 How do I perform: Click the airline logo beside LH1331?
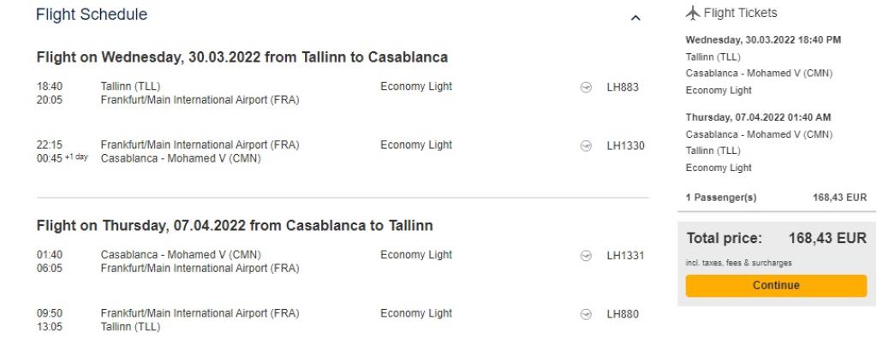pos(586,256)
